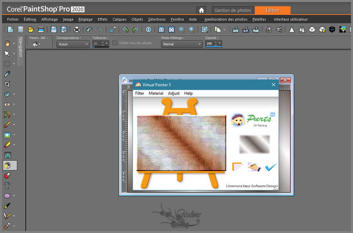Expand the Mode Mélange dropdown
This screenshot has height=233, width=353.
[x=182, y=44]
